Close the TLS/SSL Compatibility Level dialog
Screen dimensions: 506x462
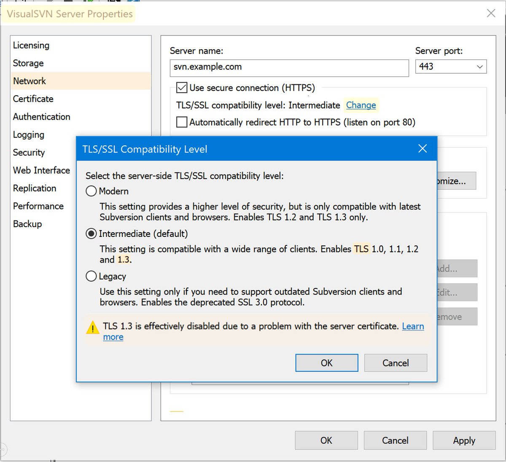(x=423, y=148)
